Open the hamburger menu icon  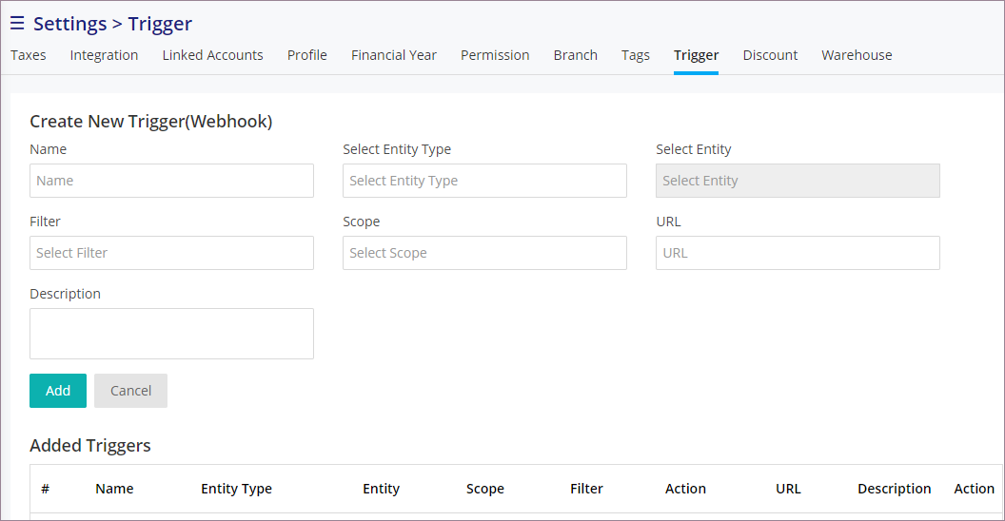(17, 24)
